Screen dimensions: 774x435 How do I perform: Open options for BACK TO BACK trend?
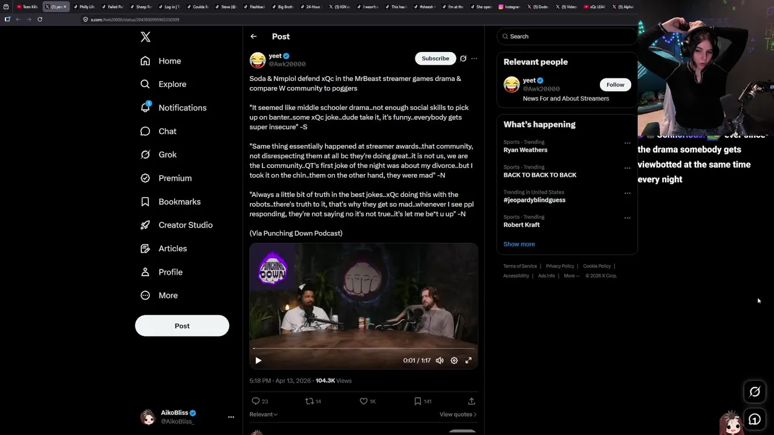point(627,168)
